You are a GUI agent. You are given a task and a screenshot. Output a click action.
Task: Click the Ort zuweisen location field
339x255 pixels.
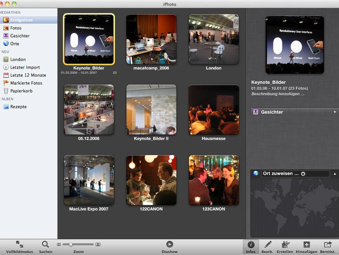click(295, 173)
